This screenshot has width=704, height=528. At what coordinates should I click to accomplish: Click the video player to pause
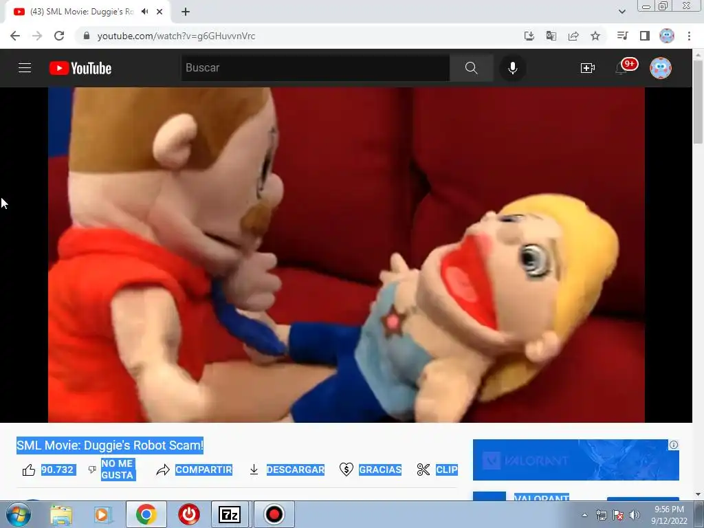click(x=346, y=254)
